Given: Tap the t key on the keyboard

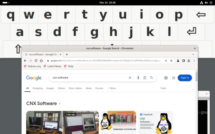Looking at the screenshot, I should click(x=85, y=14).
